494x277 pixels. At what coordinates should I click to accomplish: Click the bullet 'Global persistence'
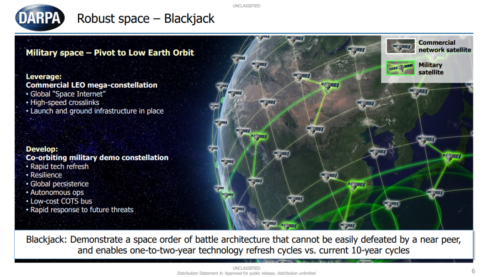point(59,184)
